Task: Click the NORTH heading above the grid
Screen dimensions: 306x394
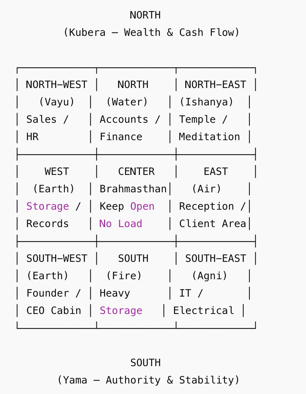Action: (x=145, y=15)
